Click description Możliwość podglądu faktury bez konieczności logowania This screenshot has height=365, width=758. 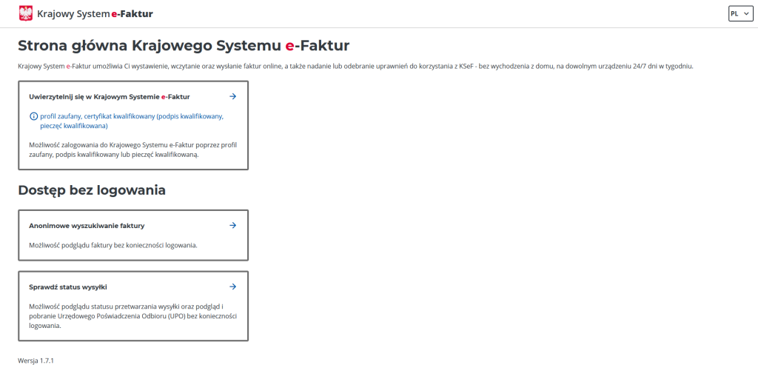pyautogui.click(x=113, y=245)
